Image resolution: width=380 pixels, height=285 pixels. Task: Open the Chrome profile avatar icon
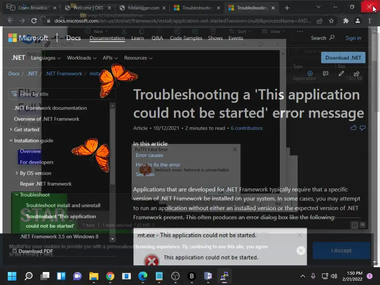pos(357,21)
